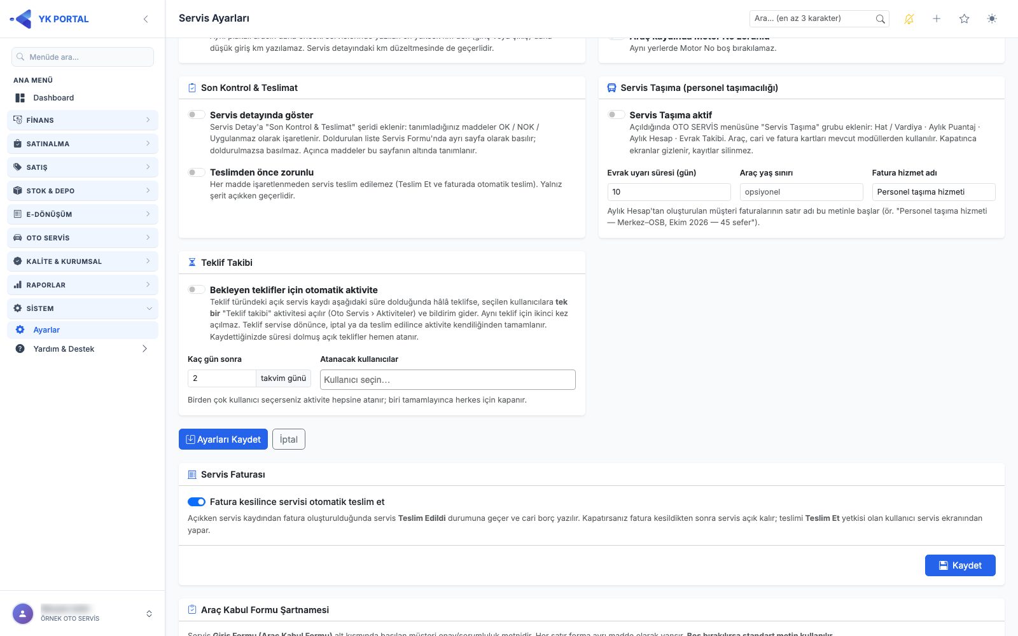Expand Yardım & Destek chevron

click(144, 349)
